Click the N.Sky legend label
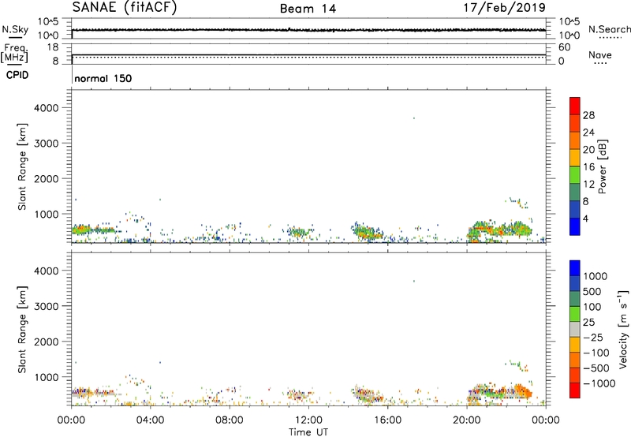The height and width of the screenshot is (437, 631). pyautogui.click(x=15, y=29)
